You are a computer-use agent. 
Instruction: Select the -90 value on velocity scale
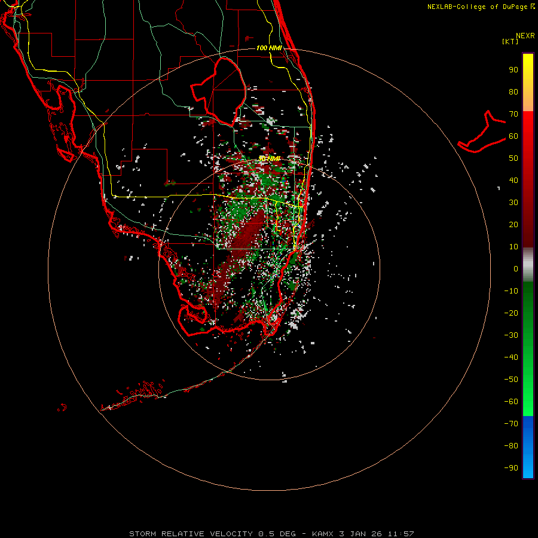[511, 468]
